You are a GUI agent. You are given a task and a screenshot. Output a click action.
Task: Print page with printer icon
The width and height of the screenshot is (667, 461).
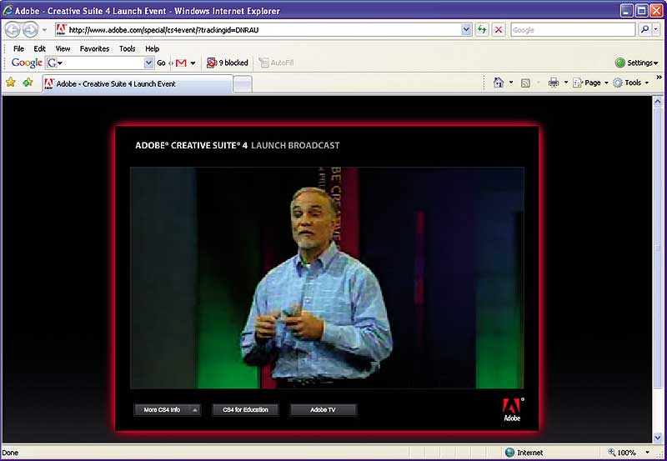pos(554,83)
